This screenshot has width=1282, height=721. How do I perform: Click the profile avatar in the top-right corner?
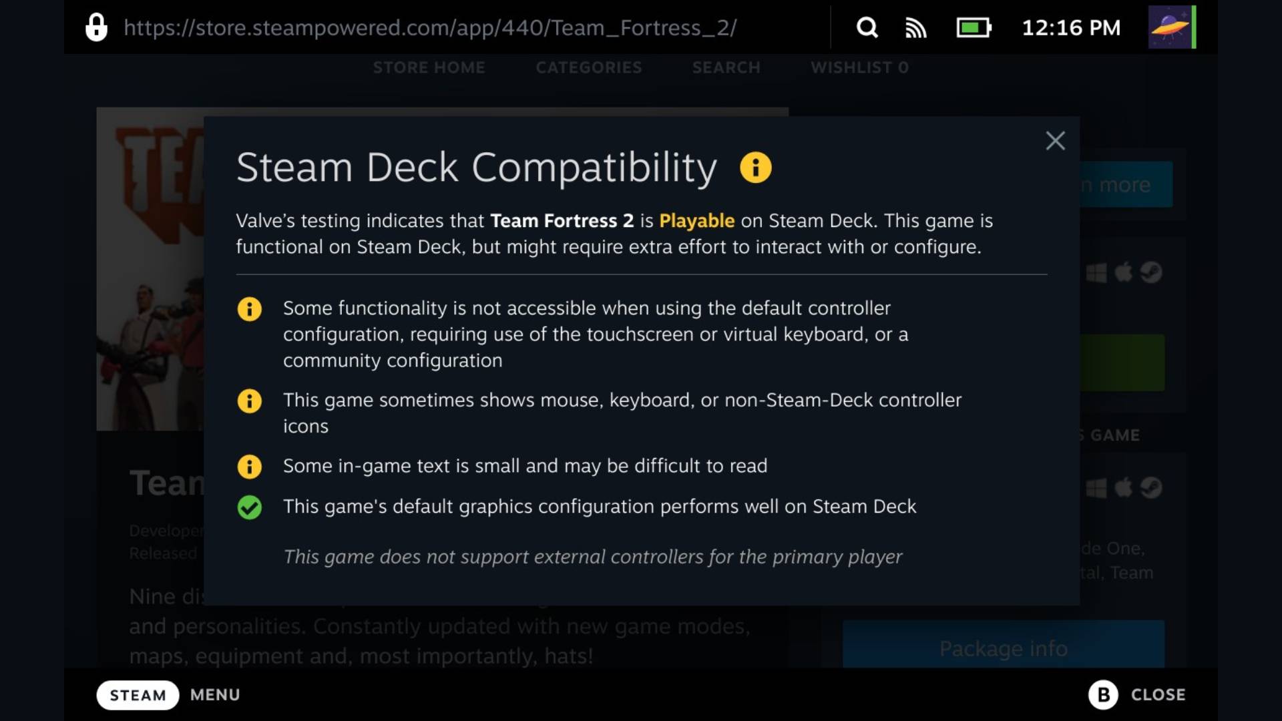tap(1172, 27)
